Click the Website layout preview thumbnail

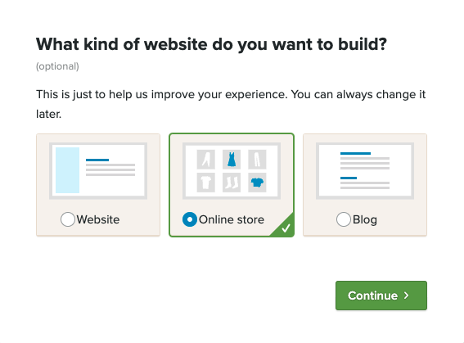click(98, 171)
